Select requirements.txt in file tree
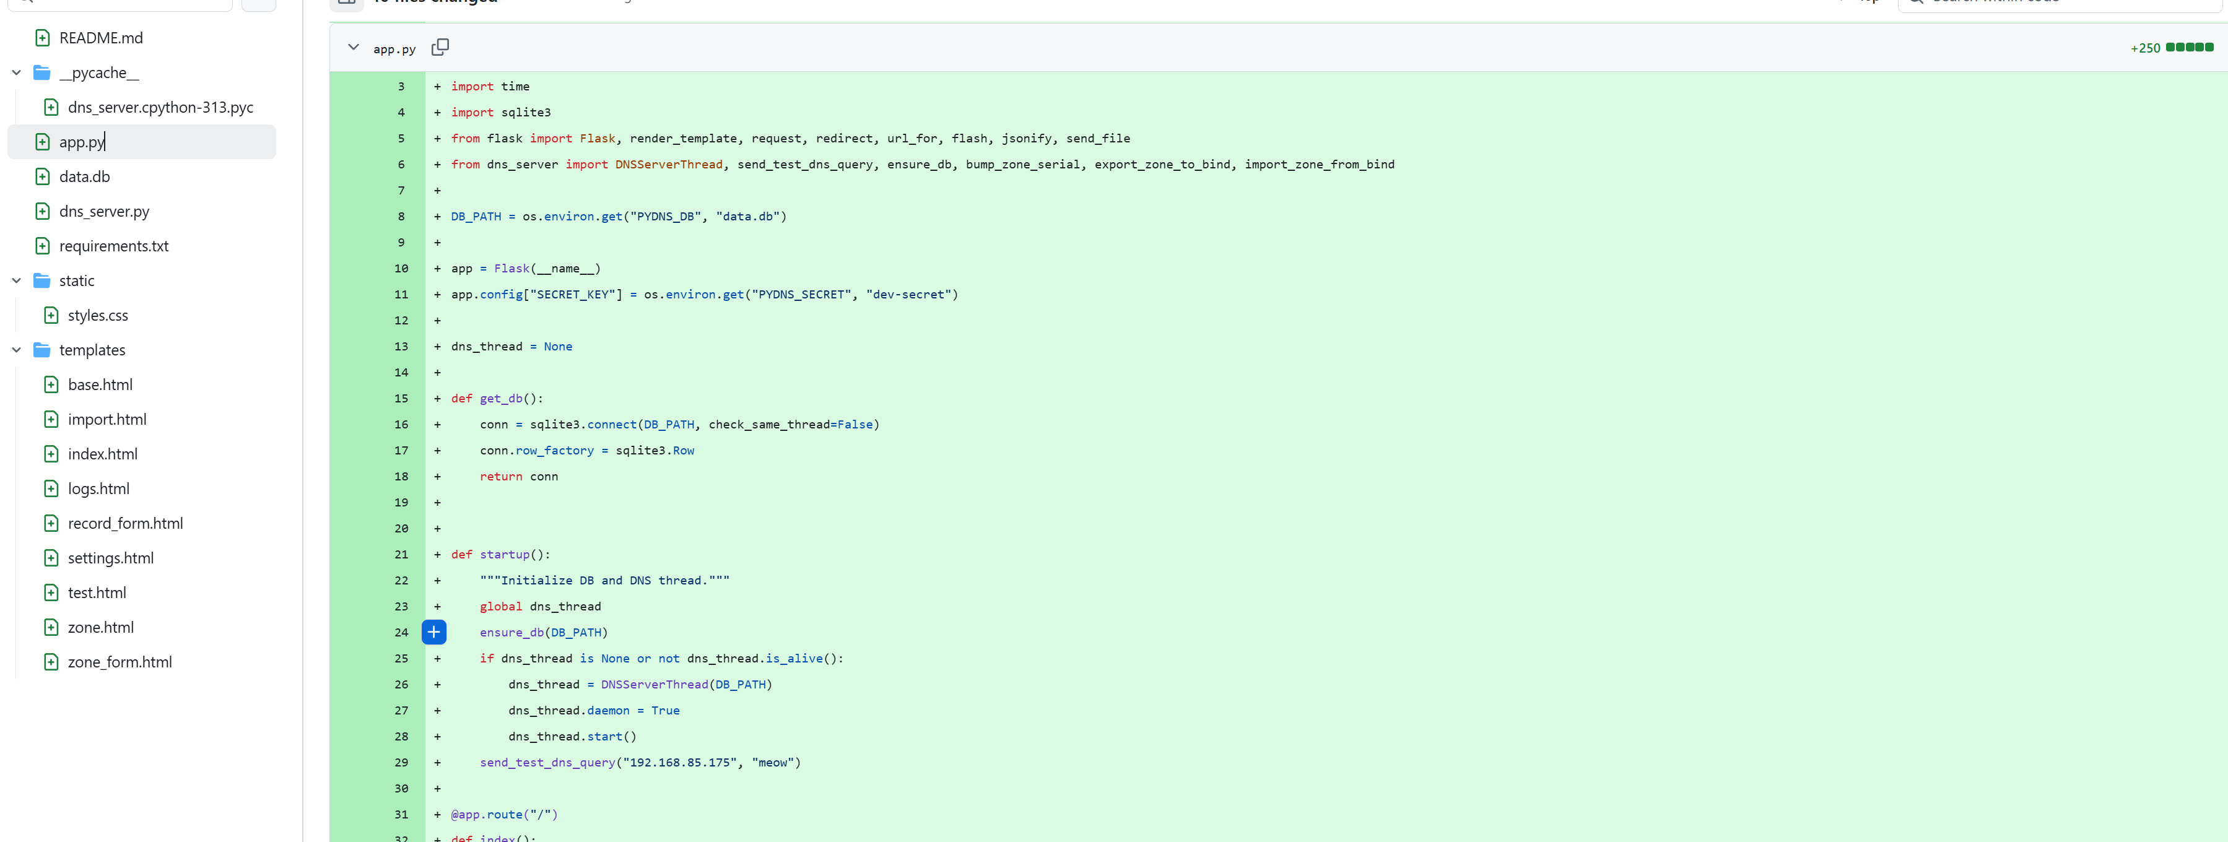Screen dimensions: 2228x842 click(113, 246)
